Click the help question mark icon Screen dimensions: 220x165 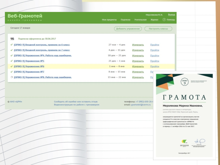164,20
